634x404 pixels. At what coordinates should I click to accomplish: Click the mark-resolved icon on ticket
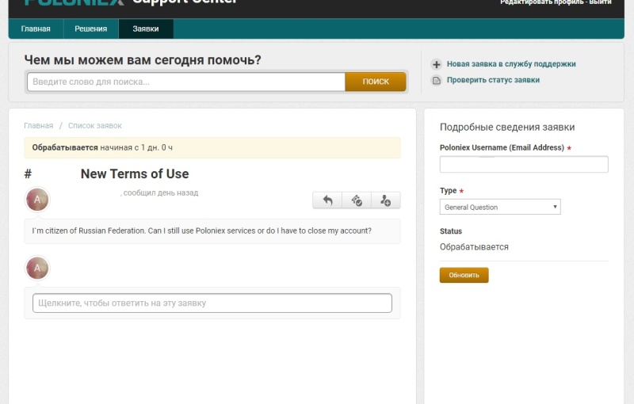(x=357, y=200)
